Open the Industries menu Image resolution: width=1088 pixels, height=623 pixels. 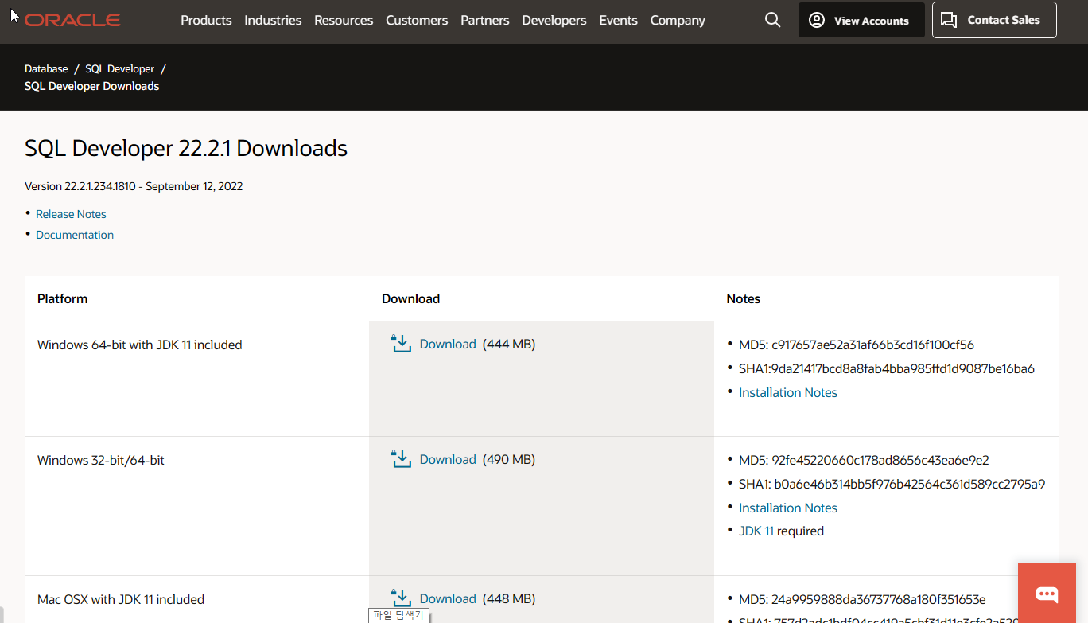tap(273, 21)
